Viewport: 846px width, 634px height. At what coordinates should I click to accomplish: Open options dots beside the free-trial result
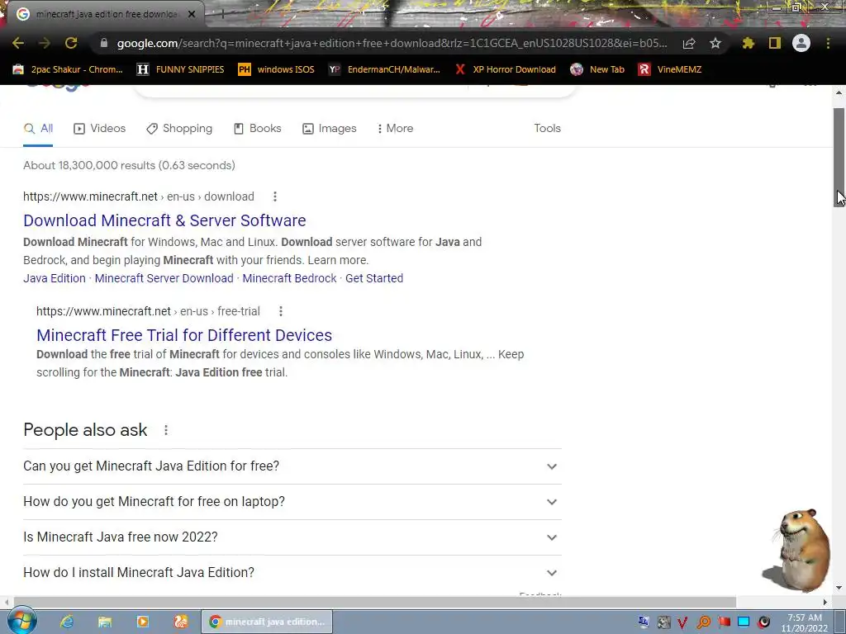281,311
